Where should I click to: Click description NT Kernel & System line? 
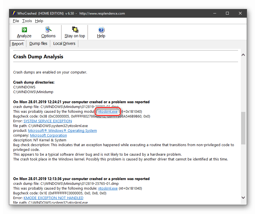coord(40,140)
